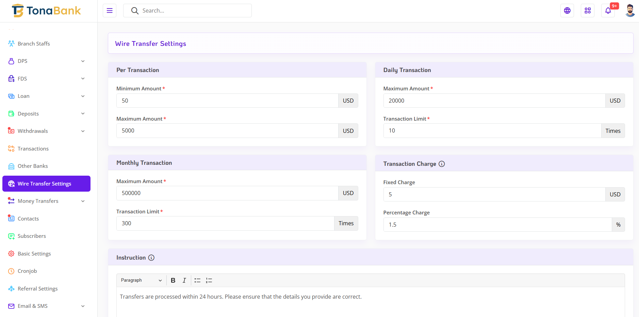This screenshot has height=317, width=639.
Task: Expand the DPS sidebar menu
Action: point(46,61)
